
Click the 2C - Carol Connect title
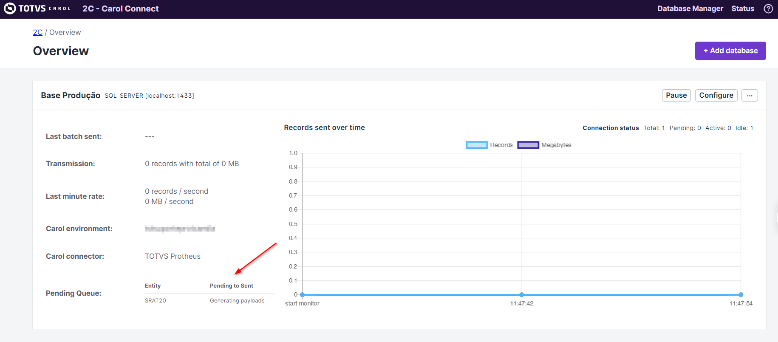120,8
